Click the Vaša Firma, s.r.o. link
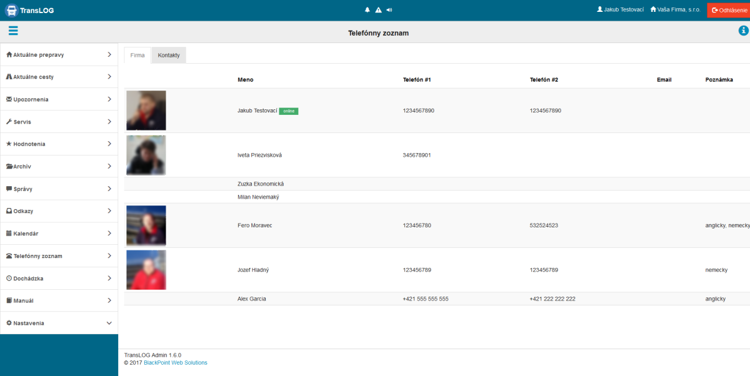Image resolution: width=750 pixels, height=376 pixels. pos(675,10)
